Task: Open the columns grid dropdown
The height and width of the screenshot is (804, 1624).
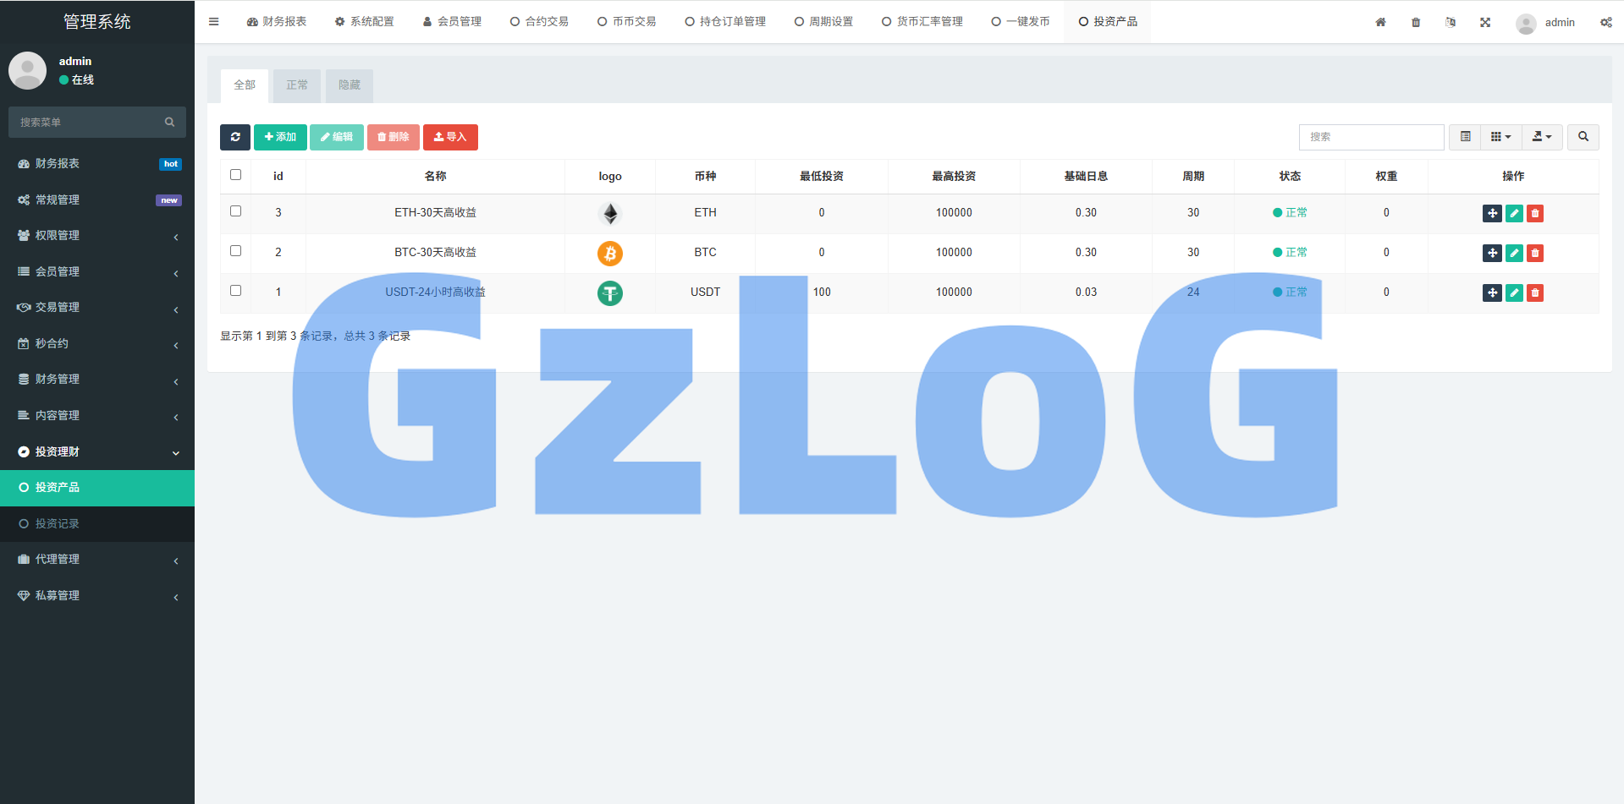Action: (x=1500, y=137)
